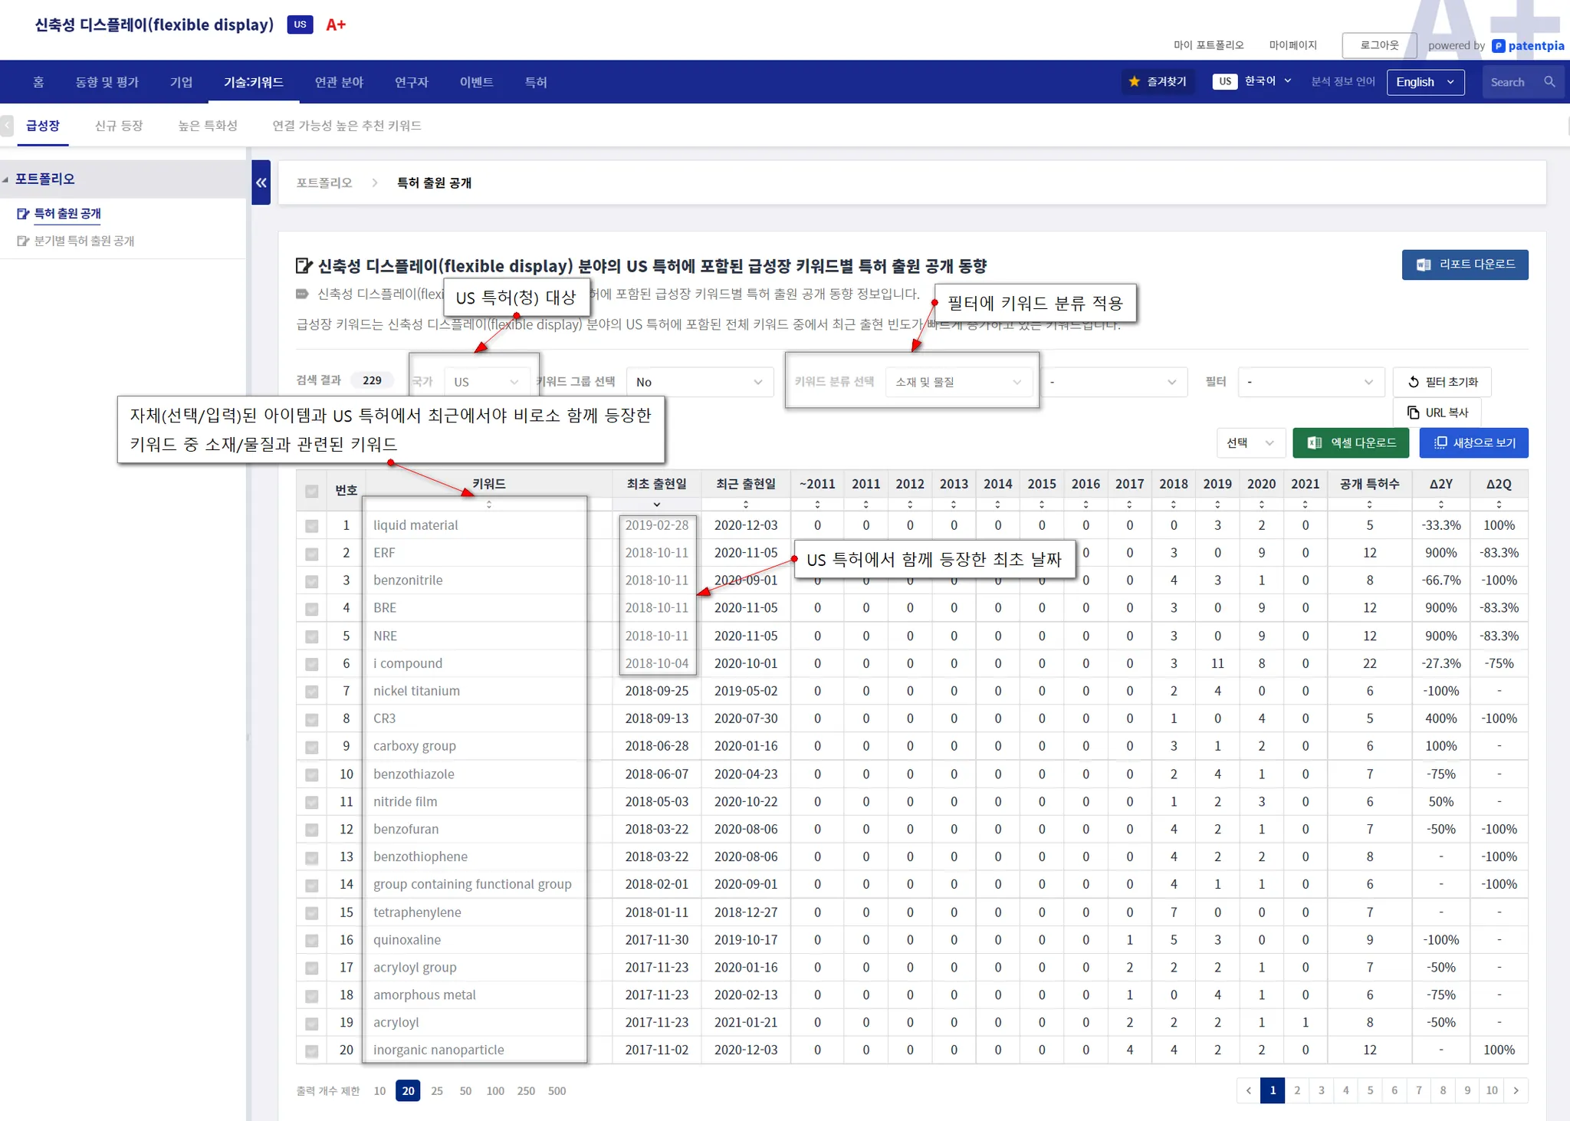
Task: Switch to the 신규 등장 tab
Action: [119, 126]
